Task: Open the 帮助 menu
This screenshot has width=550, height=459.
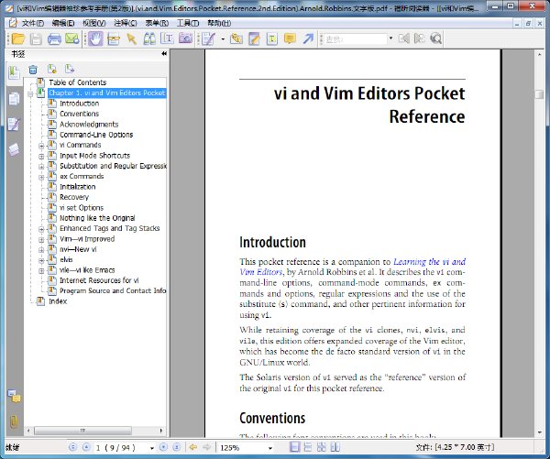Action: coord(219,23)
